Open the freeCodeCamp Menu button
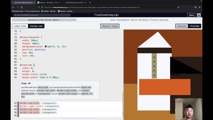This screenshot has height=120, width=213. (x=192, y=15)
